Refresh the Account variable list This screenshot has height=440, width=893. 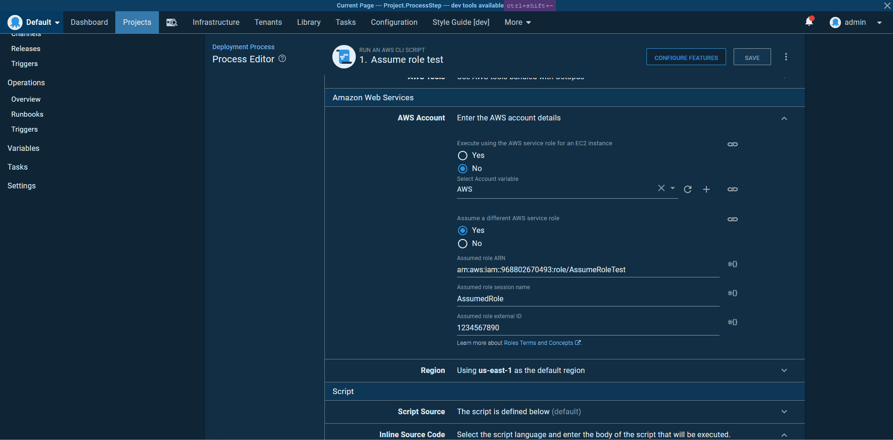tap(688, 189)
